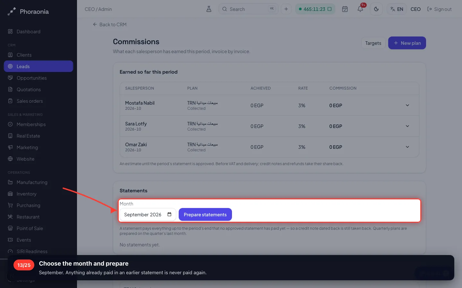This screenshot has height=288, width=462.
Task: Open Dashboard in sidebar
Action: (x=38, y=31)
